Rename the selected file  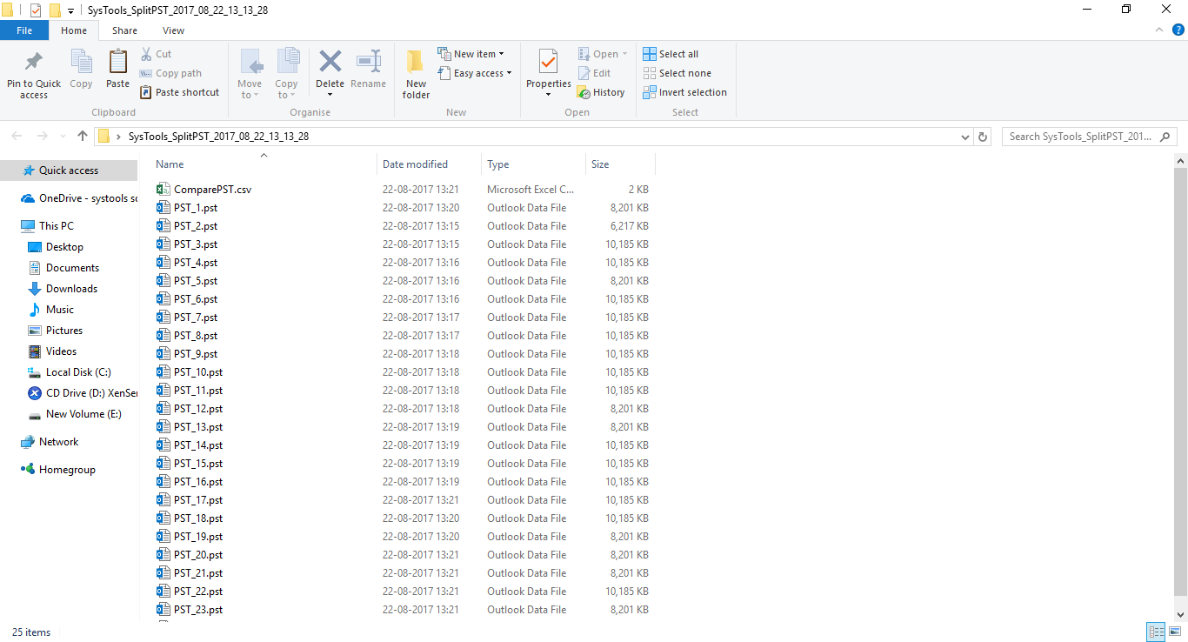coord(368,70)
